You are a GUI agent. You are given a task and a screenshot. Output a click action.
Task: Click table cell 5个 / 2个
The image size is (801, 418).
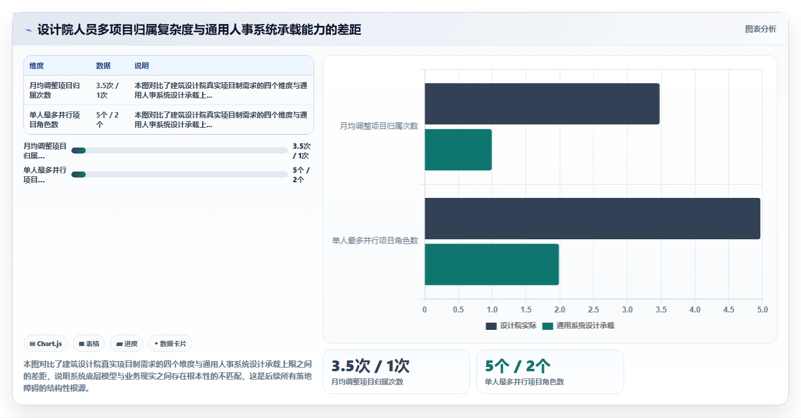(x=107, y=120)
